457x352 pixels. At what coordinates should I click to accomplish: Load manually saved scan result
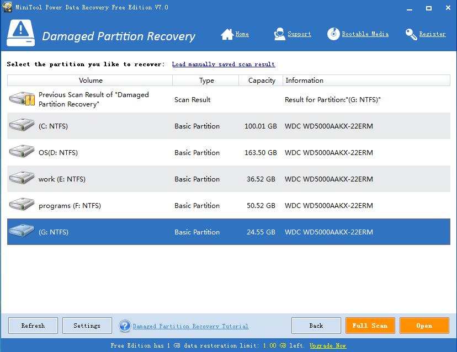224,64
